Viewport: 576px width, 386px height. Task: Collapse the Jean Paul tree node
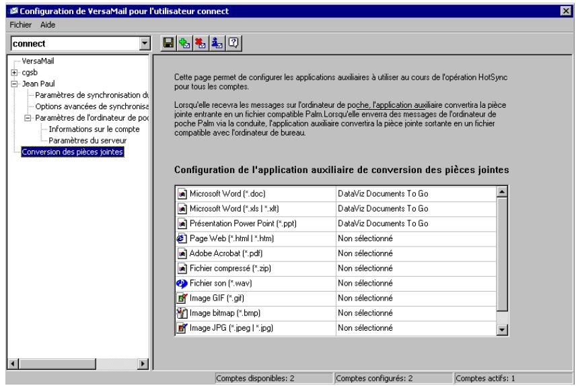coord(14,84)
